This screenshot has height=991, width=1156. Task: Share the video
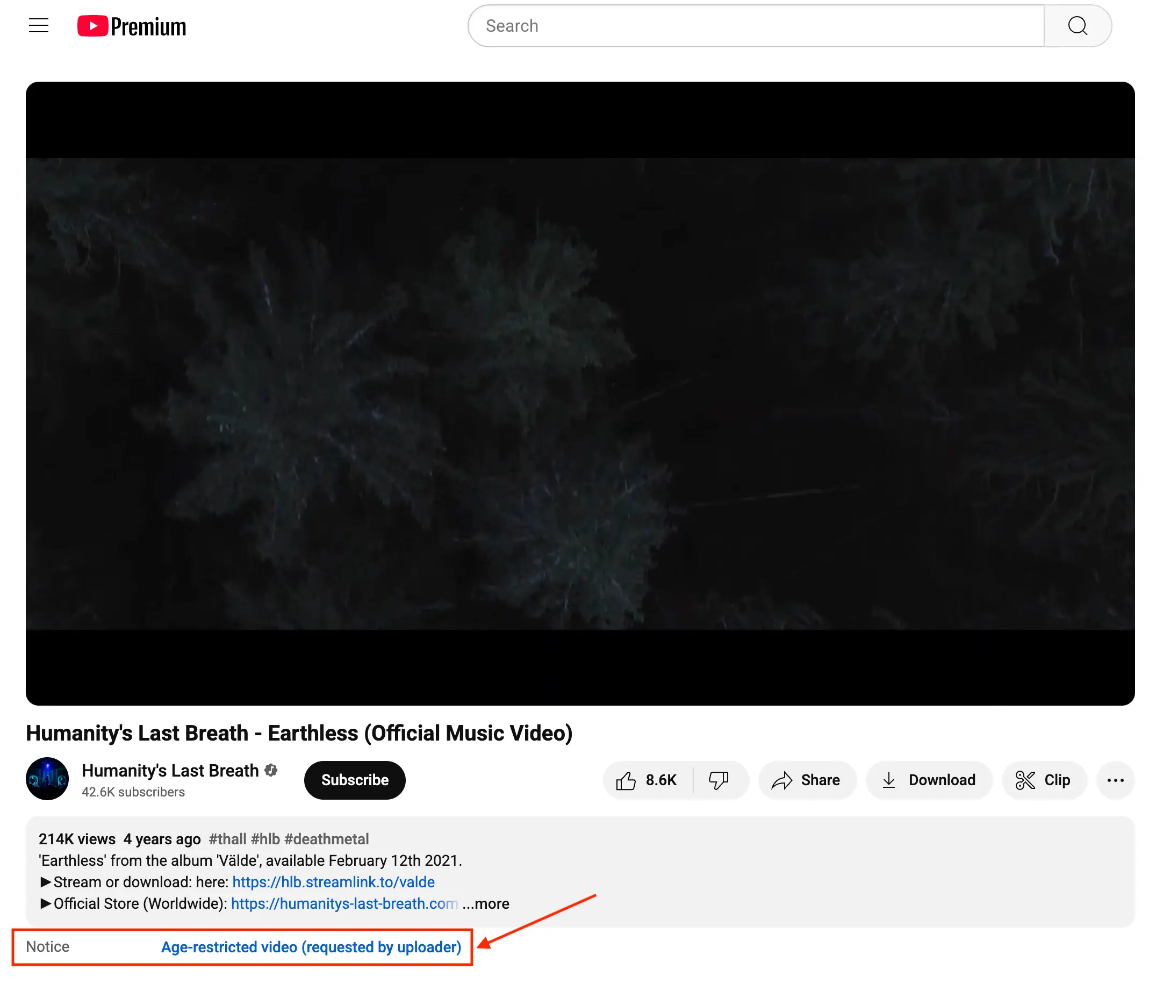[807, 779]
